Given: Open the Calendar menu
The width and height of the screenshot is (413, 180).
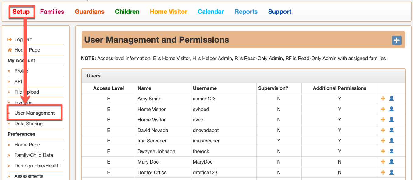Looking at the screenshot, I should pyautogui.click(x=211, y=12).
